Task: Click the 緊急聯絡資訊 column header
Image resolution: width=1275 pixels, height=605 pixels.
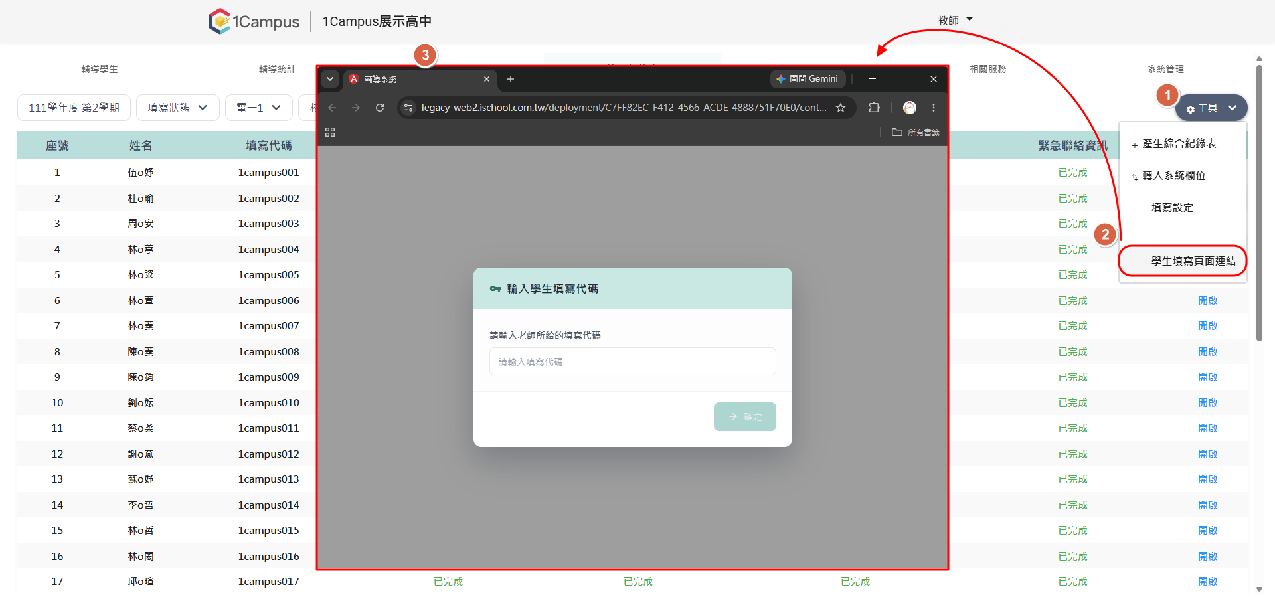Action: coord(1072,146)
